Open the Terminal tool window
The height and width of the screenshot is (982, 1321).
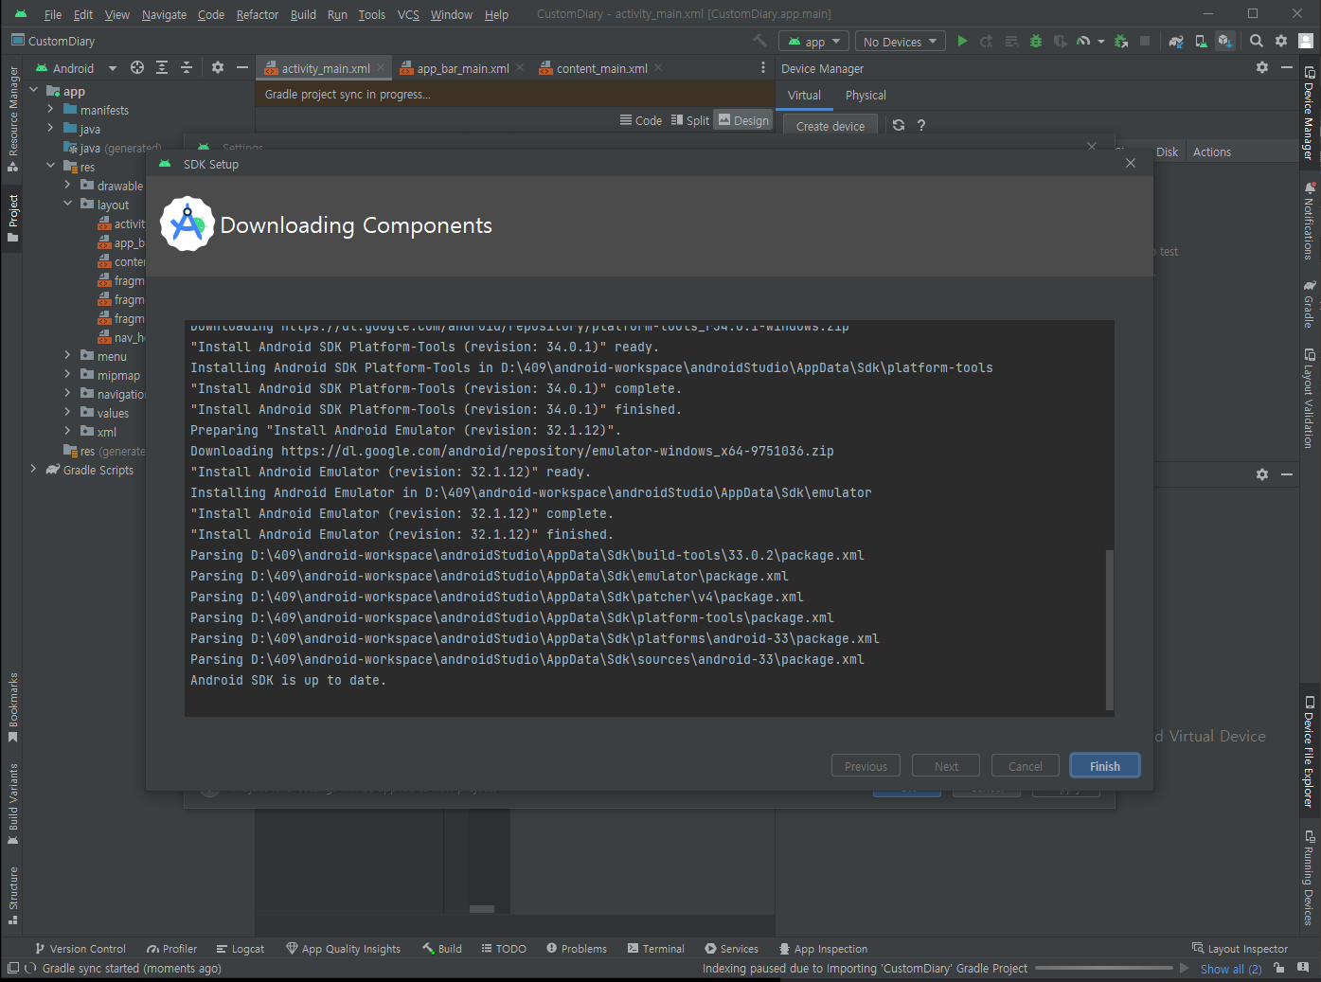coord(655,949)
